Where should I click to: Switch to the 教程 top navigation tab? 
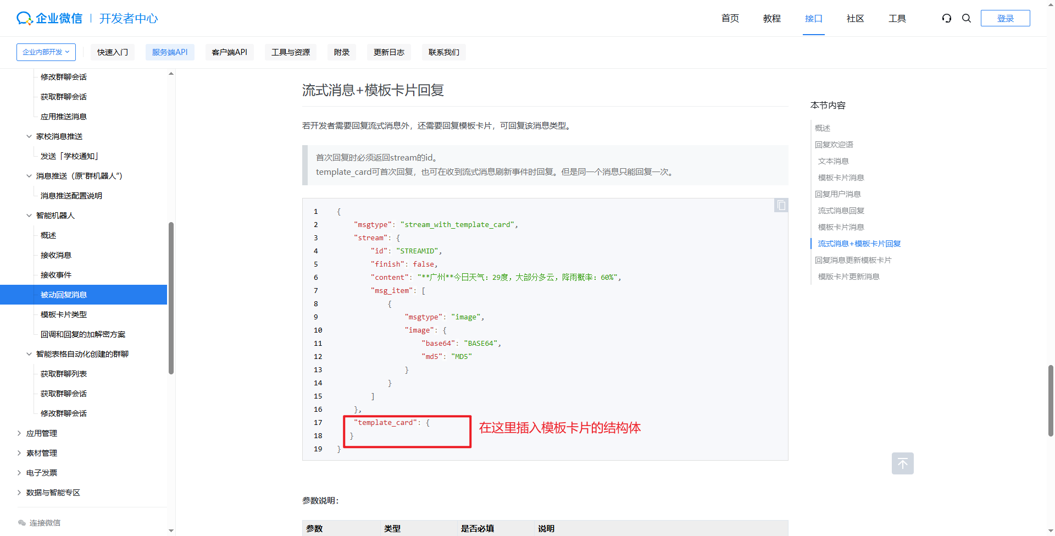(771, 19)
